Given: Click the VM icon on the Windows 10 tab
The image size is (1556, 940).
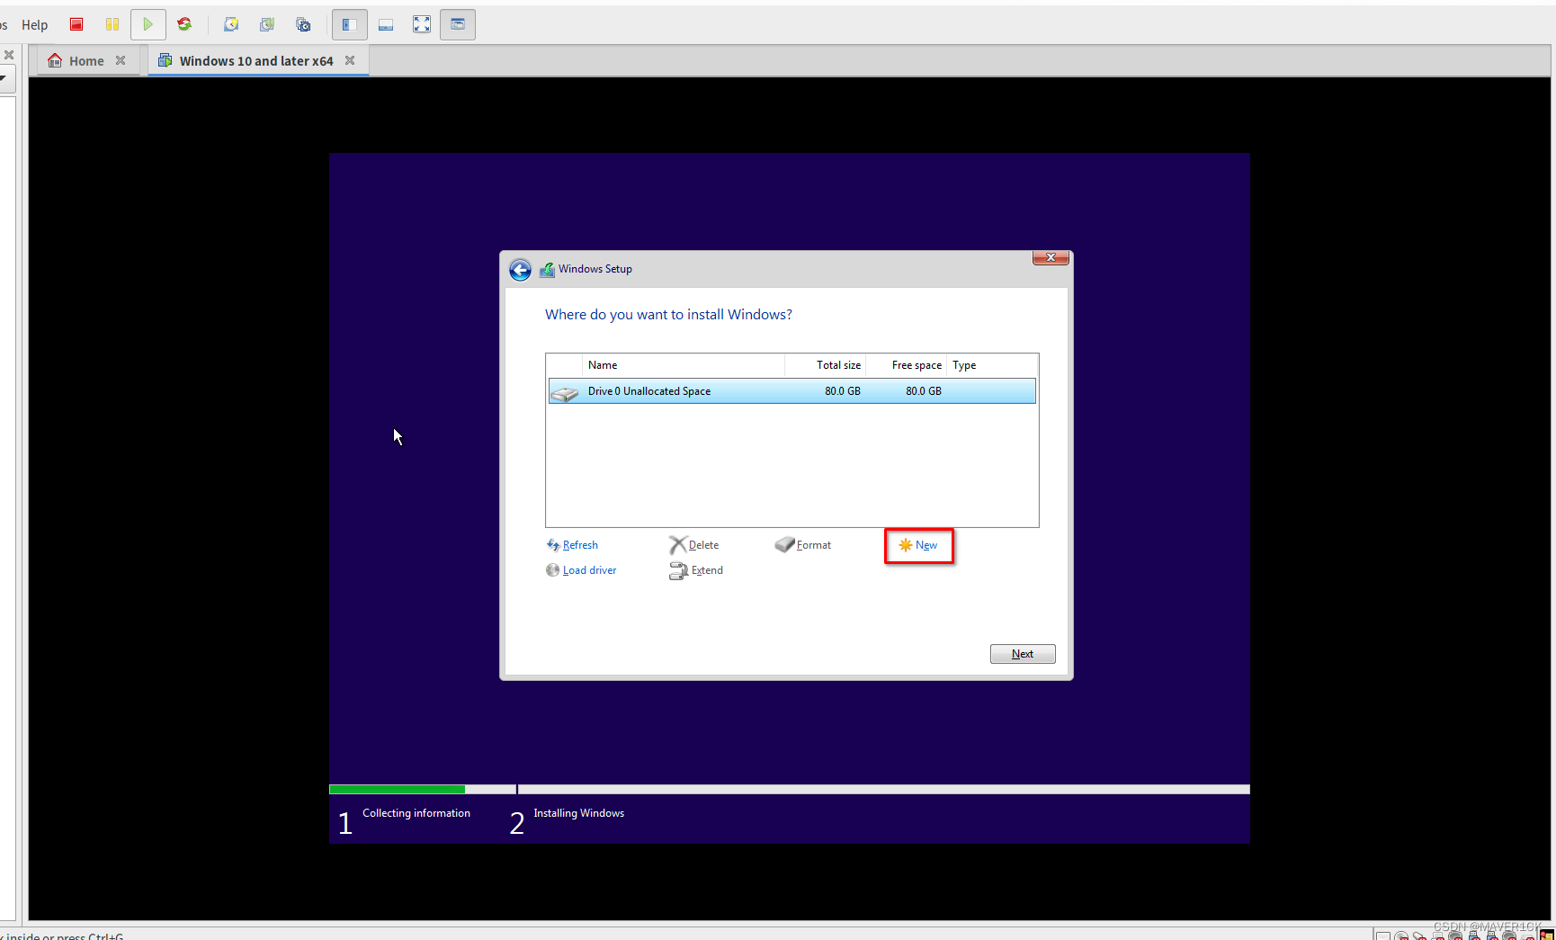Looking at the screenshot, I should (165, 60).
